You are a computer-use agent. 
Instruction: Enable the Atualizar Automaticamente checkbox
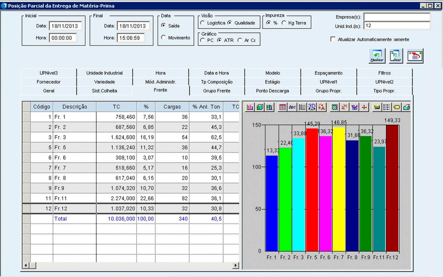[333, 39]
